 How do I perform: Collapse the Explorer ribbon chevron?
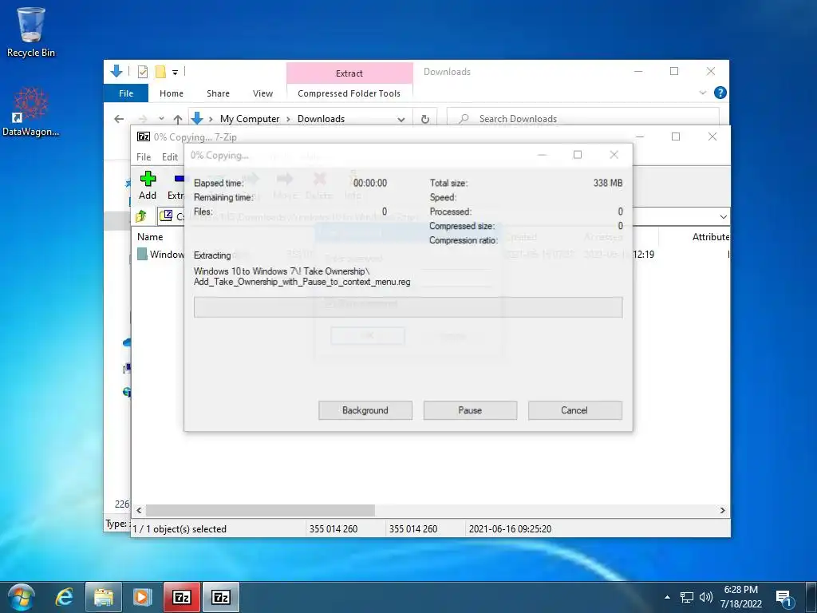coord(702,93)
